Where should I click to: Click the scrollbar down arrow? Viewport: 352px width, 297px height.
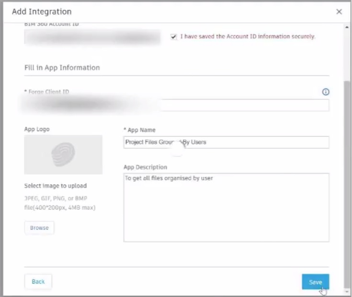coord(347,290)
